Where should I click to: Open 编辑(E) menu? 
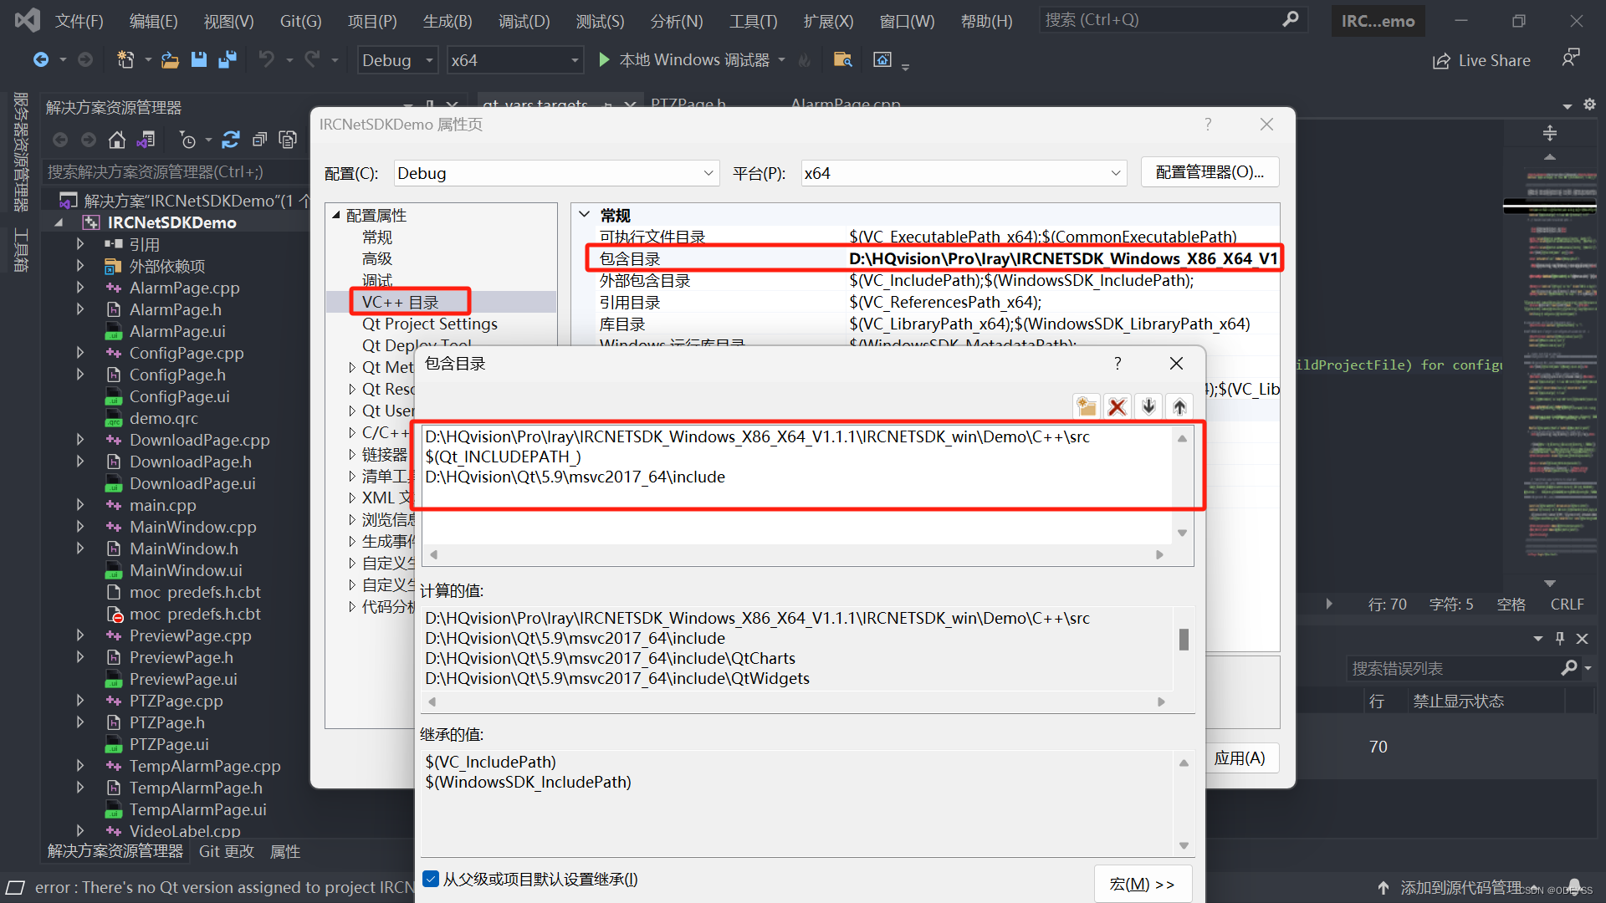(x=153, y=21)
